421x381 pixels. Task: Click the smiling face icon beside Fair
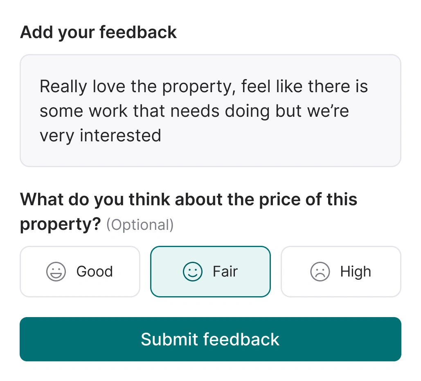pos(192,272)
